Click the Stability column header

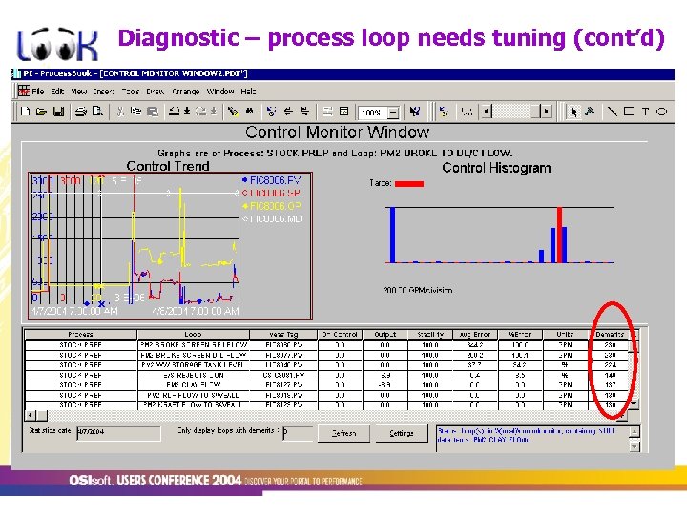pyautogui.click(x=430, y=334)
